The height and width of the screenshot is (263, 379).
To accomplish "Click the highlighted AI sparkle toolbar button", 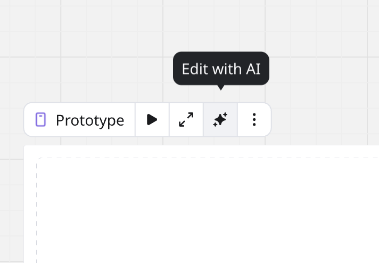I will click(x=220, y=120).
